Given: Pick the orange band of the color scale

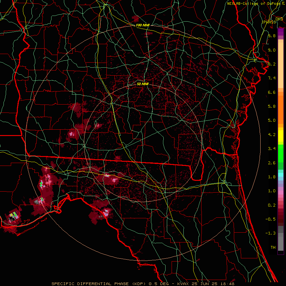Looking at the screenshot, I should 281,109.
